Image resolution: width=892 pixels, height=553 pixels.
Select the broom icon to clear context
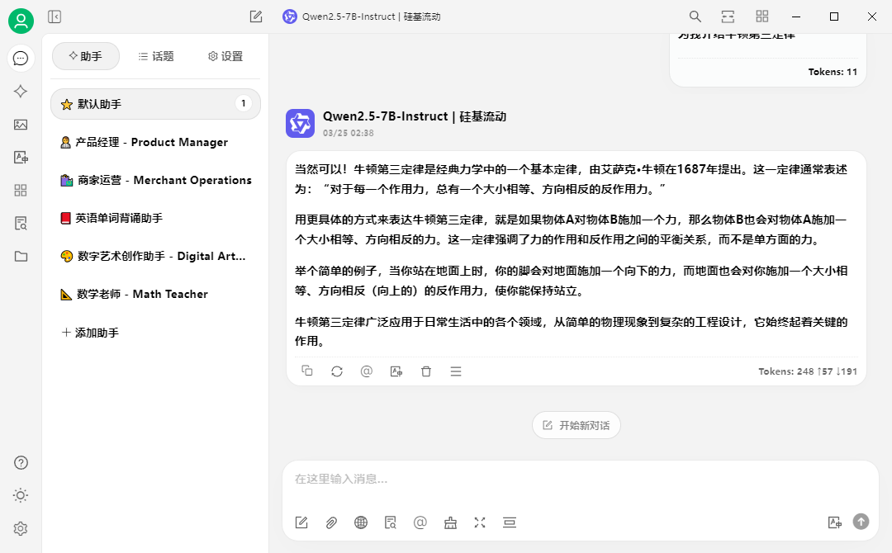pyautogui.click(x=450, y=522)
